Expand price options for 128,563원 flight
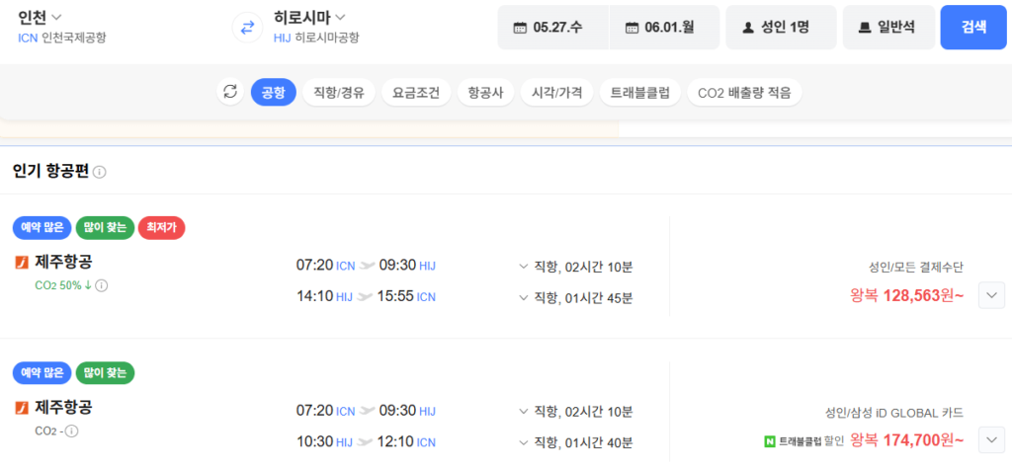The height and width of the screenshot is (471, 1012). (991, 294)
